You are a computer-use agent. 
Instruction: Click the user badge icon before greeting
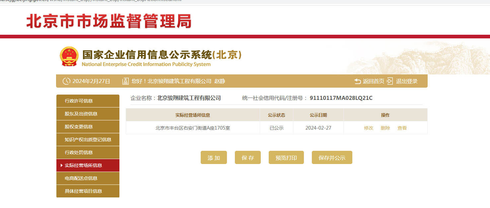tap(125, 81)
